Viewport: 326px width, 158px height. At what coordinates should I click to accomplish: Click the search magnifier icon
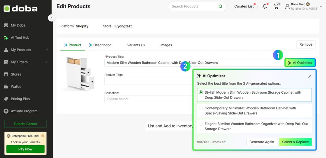(x=221, y=6)
